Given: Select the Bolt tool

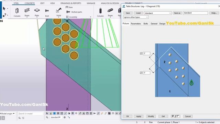Looking at the screenshot, I should pyautogui.click(x=47, y=13).
